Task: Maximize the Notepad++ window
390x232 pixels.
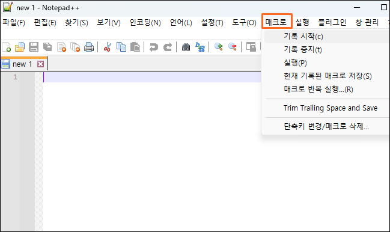Action: click(x=384, y=7)
